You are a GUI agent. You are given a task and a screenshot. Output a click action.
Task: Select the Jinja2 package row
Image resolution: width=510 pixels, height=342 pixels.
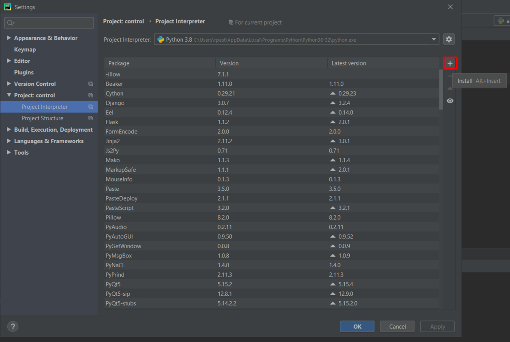[272, 141]
